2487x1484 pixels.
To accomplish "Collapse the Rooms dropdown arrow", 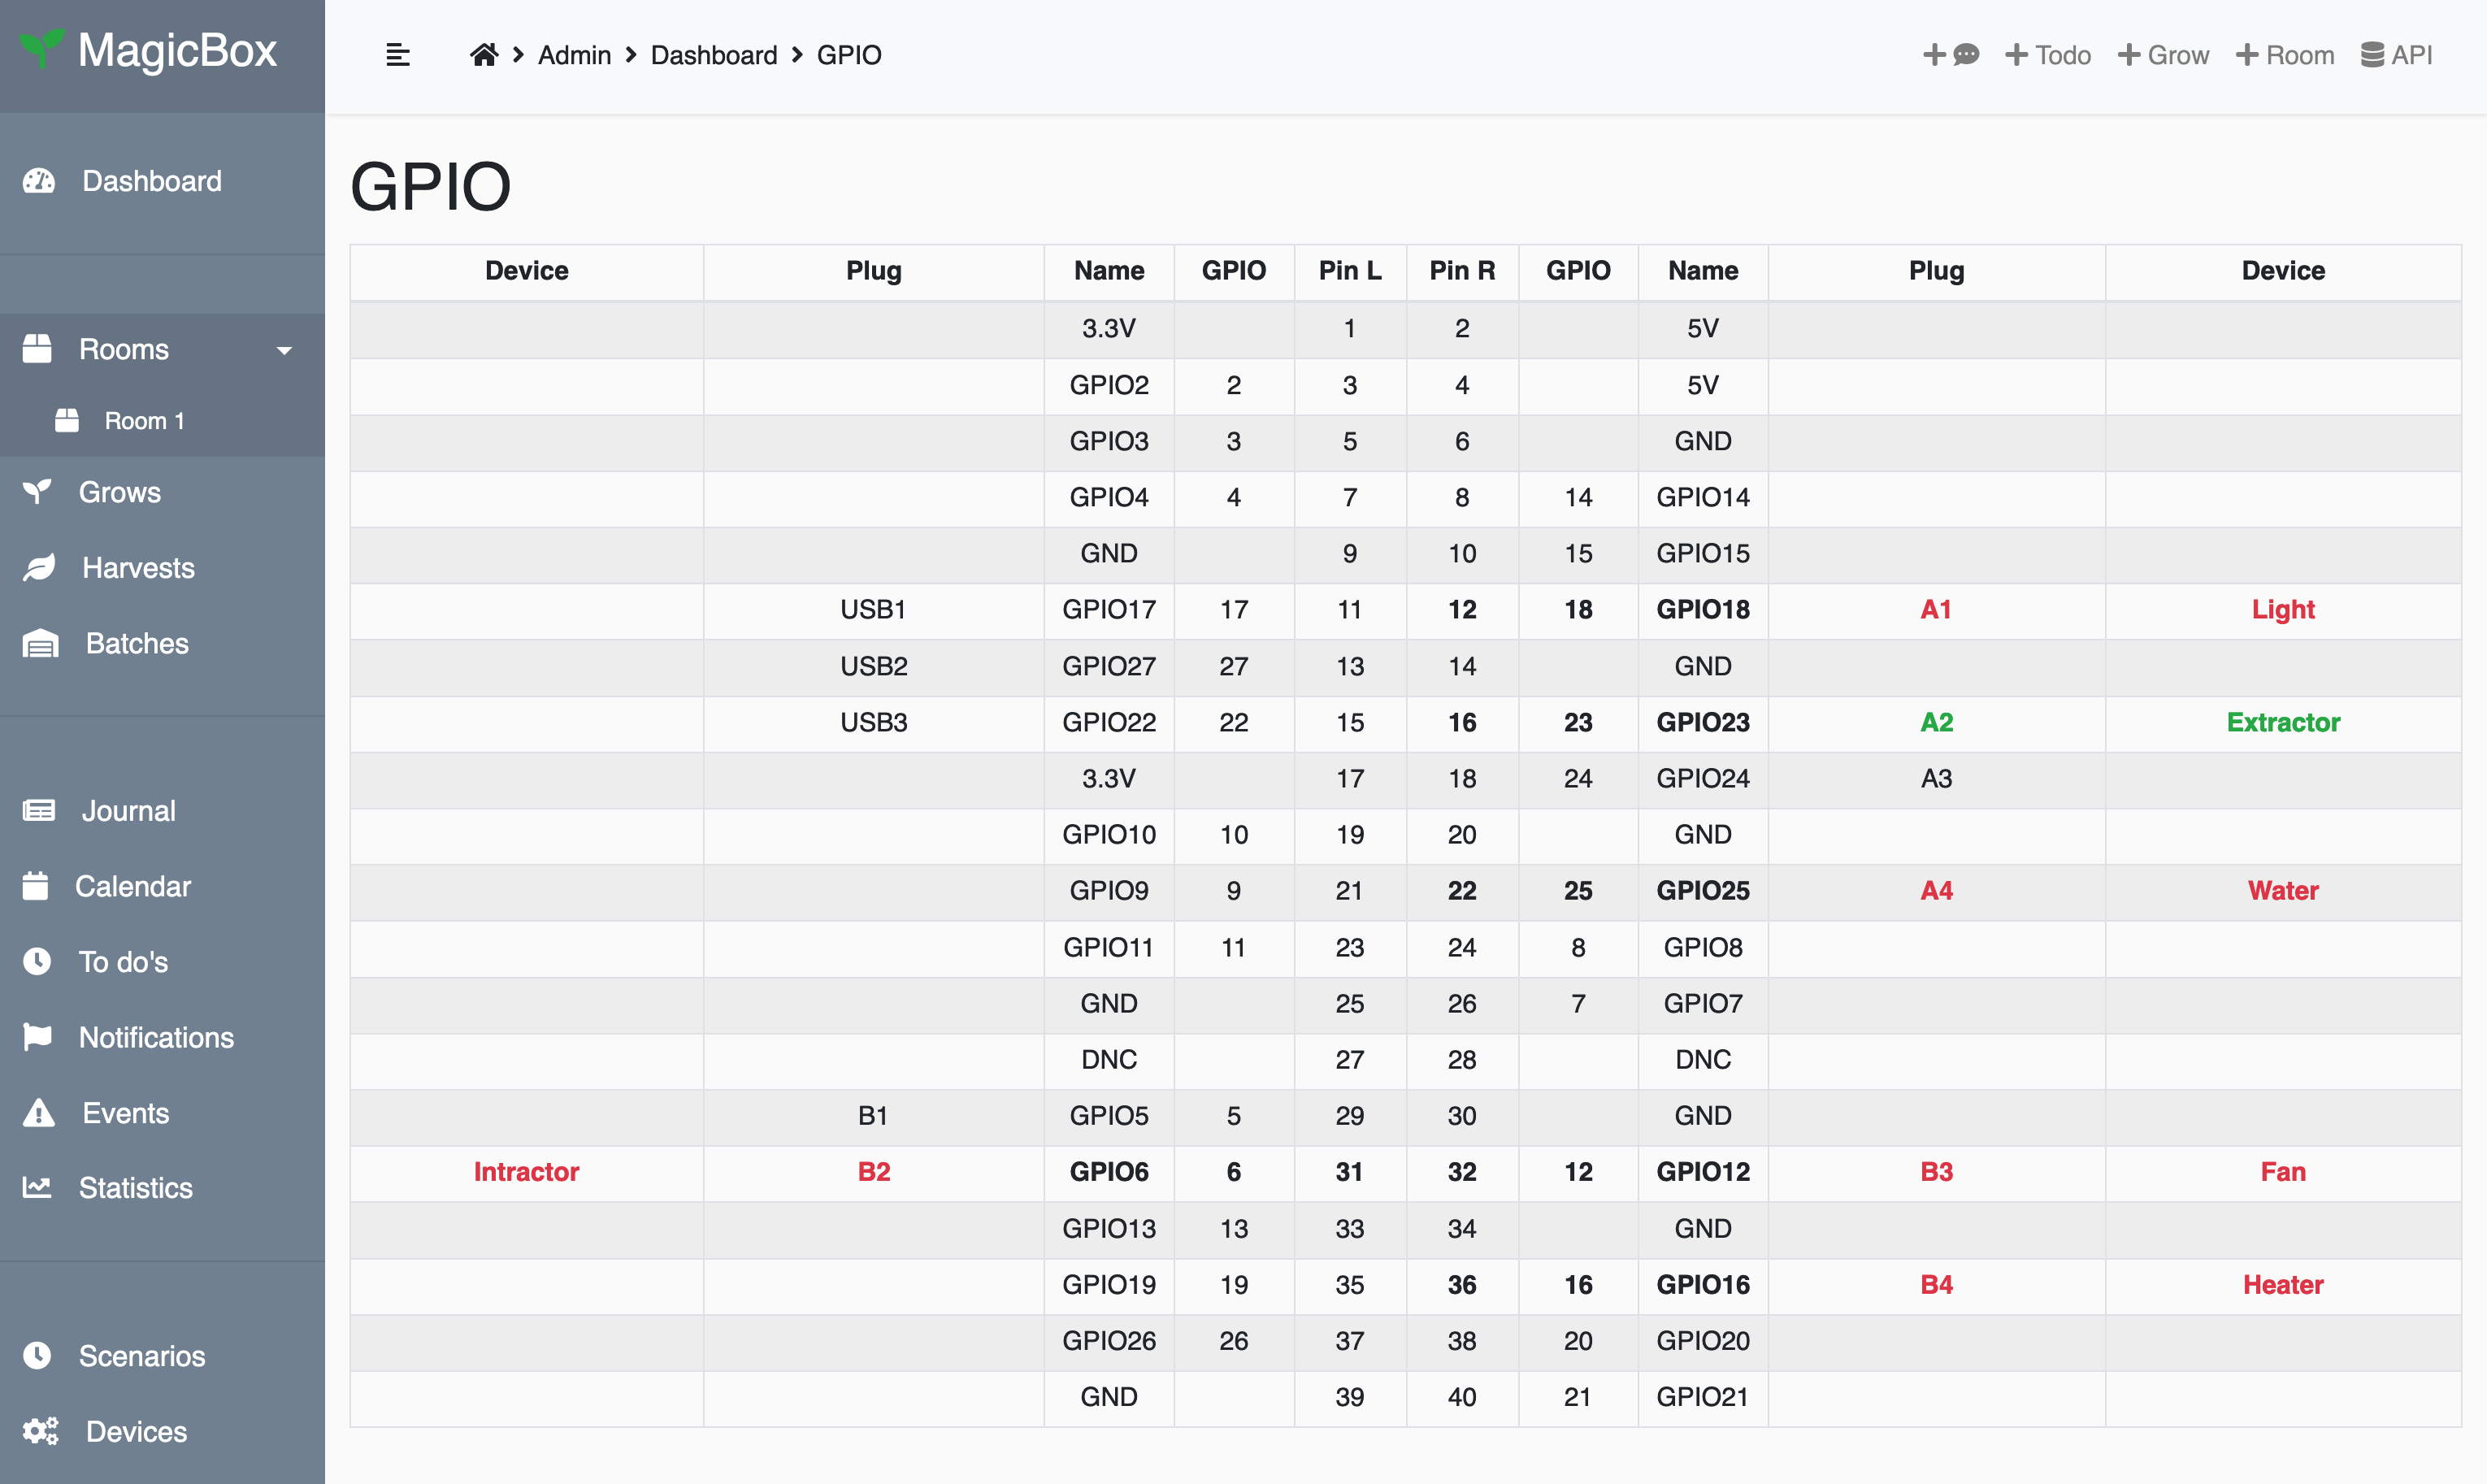I will pyautogui.click(x=284, y=350).
